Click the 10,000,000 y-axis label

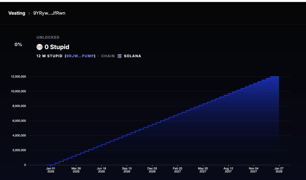[18, 91]
